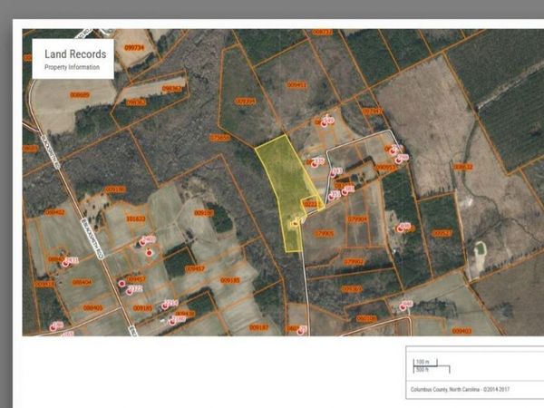Click parcel label 079905
This screenshot has height=408, width=544.
(x=325, y=233)
